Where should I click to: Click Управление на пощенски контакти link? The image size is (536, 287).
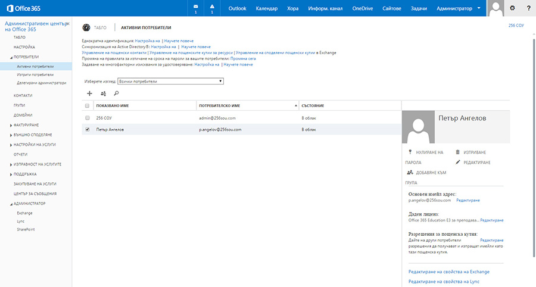click(114, 53)
